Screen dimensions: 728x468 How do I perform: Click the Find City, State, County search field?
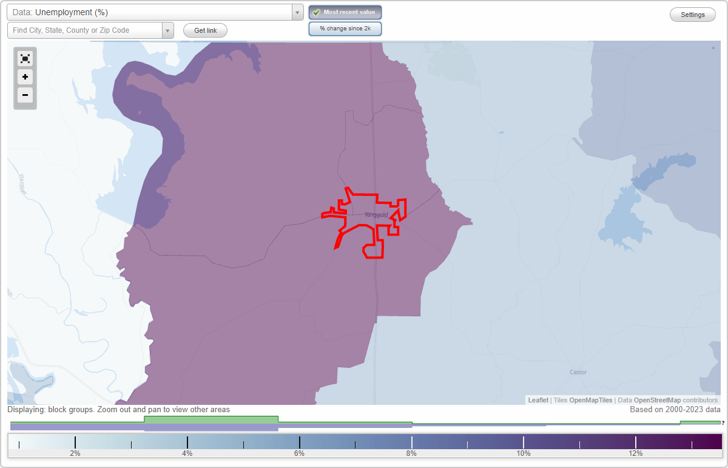[x=85, y=30]
